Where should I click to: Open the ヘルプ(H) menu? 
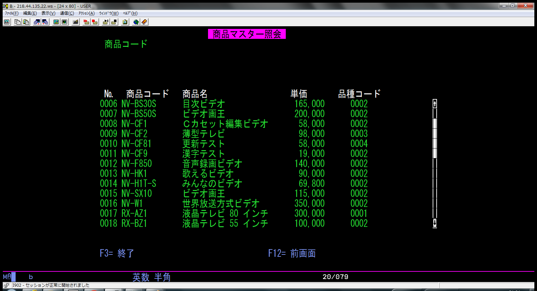pos(130,13)
